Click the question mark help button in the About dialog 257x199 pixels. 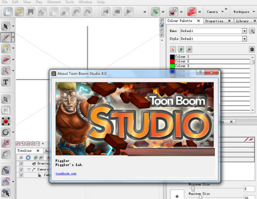point(200,72)
